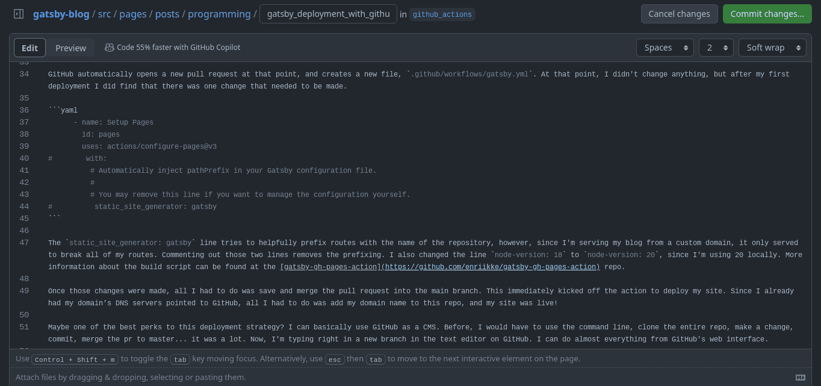Go to the posts folder breadcrumb
Screen dimensions: 821x386
coord(167,14)
